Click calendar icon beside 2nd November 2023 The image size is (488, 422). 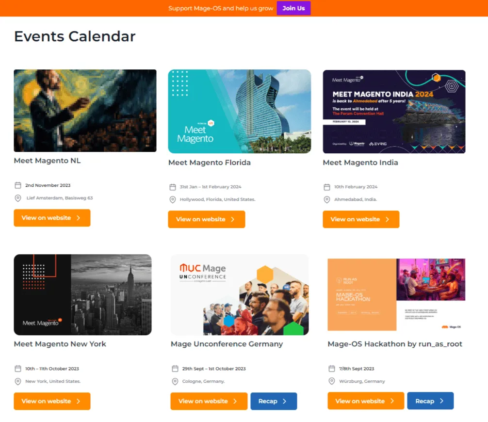click(18, 185)
